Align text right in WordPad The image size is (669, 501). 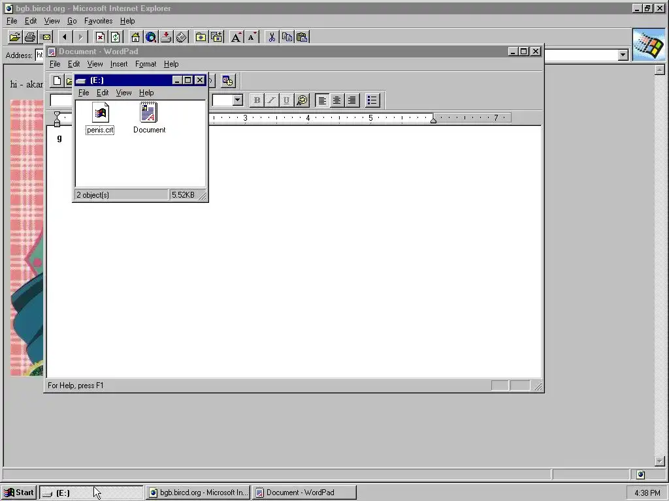click(351, 100)
